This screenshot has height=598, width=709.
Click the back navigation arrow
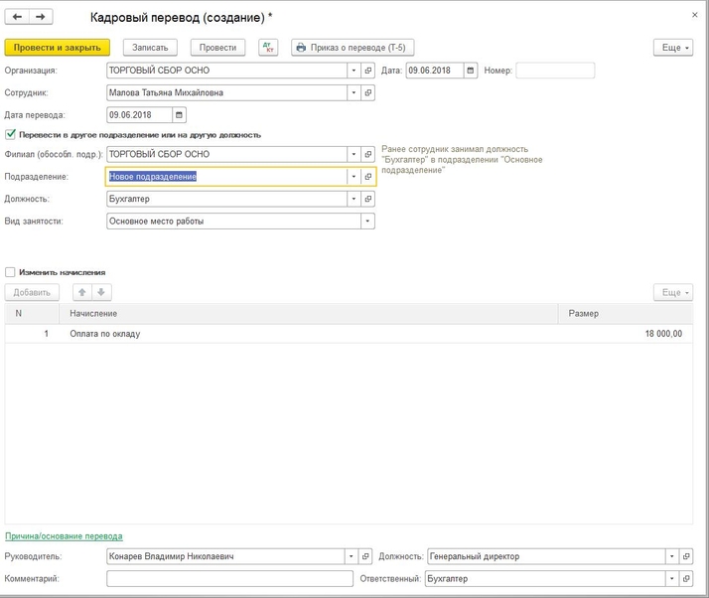click(17, 18)
